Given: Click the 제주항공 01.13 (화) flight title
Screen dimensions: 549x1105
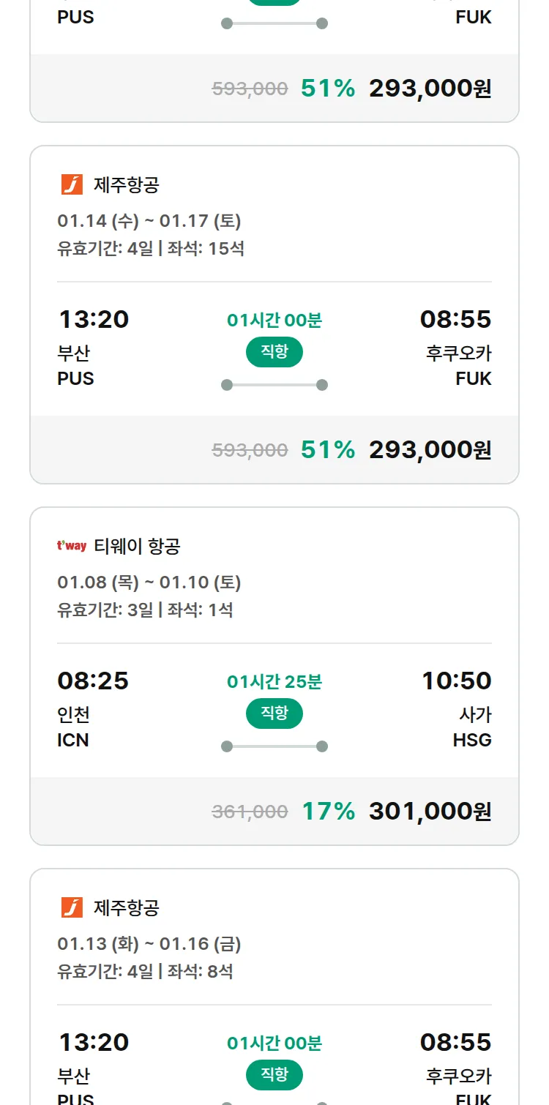Looking at the screenshot, I should pos(126,908).
